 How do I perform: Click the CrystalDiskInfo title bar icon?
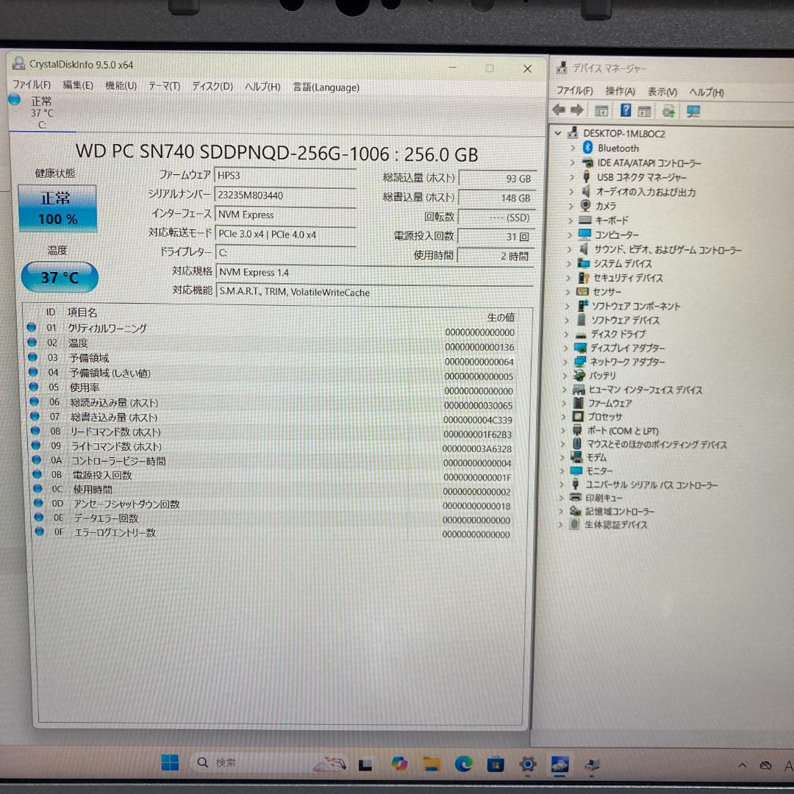[18, 63]
